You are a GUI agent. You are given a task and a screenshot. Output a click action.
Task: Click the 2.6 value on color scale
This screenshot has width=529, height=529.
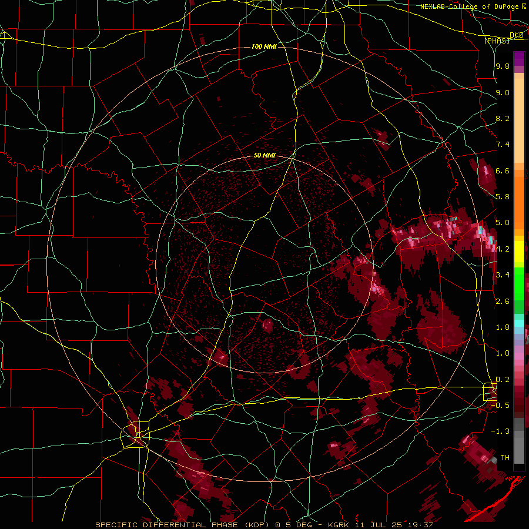[503, 302]
